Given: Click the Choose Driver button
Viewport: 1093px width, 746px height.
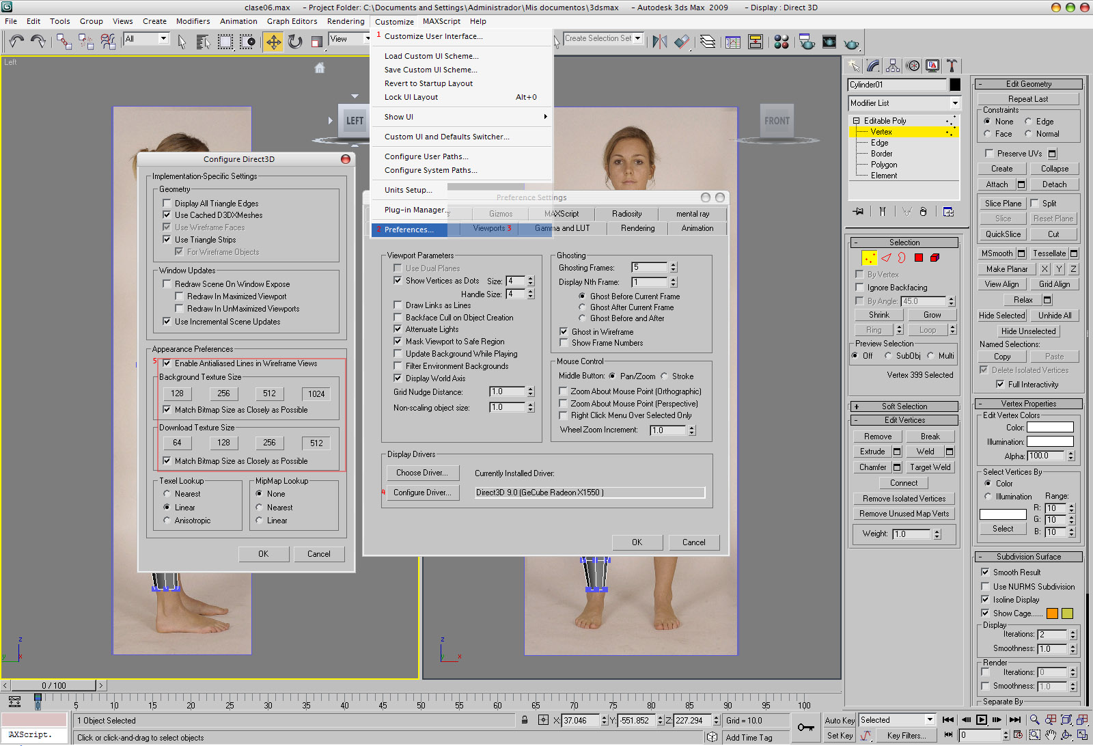Looking at the screenshot, I should (422, 473).
